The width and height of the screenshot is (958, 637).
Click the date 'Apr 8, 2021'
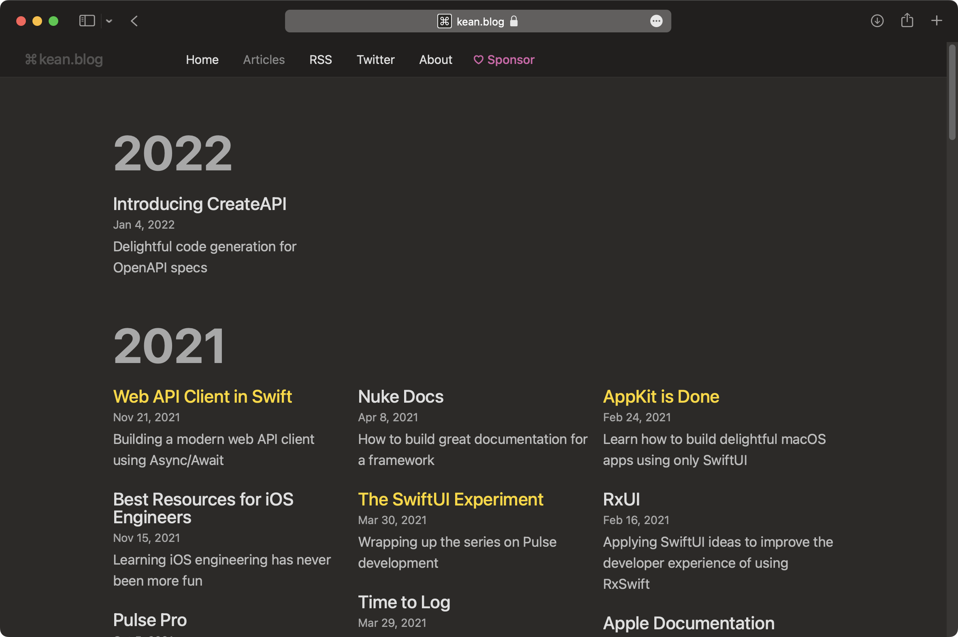coord(388,417)
